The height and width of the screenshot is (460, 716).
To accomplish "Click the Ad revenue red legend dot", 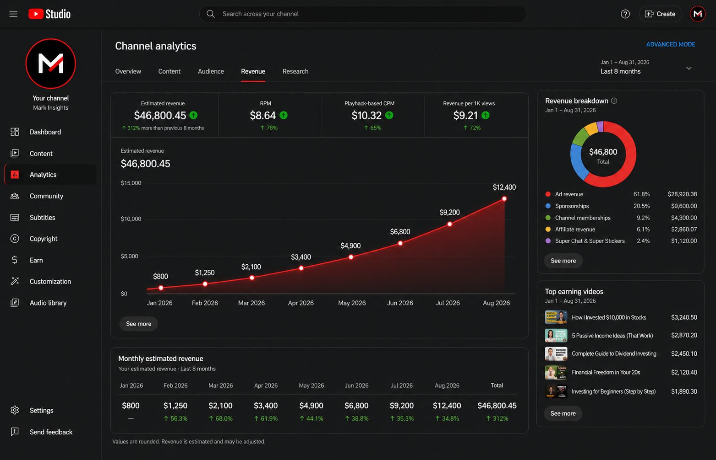I will click(548, 194).
